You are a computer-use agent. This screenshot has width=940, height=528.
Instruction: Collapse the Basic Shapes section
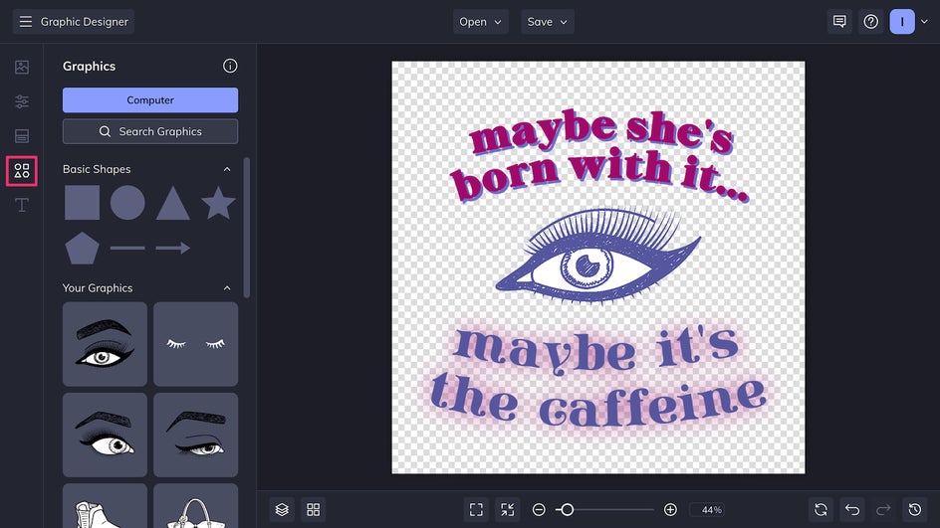pyautogui.click(x=227, y=169)
